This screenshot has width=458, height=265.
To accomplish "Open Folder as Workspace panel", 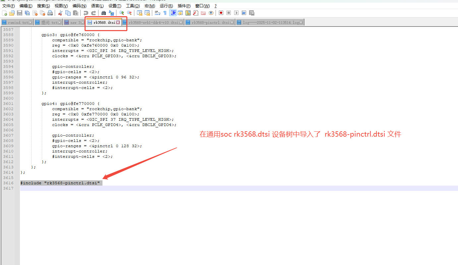I will point(203,13).
